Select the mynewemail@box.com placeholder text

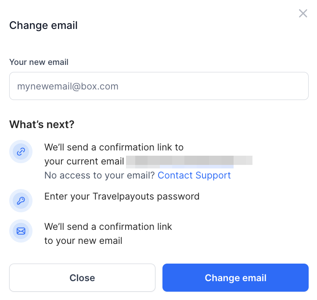(x=68, y=86)
